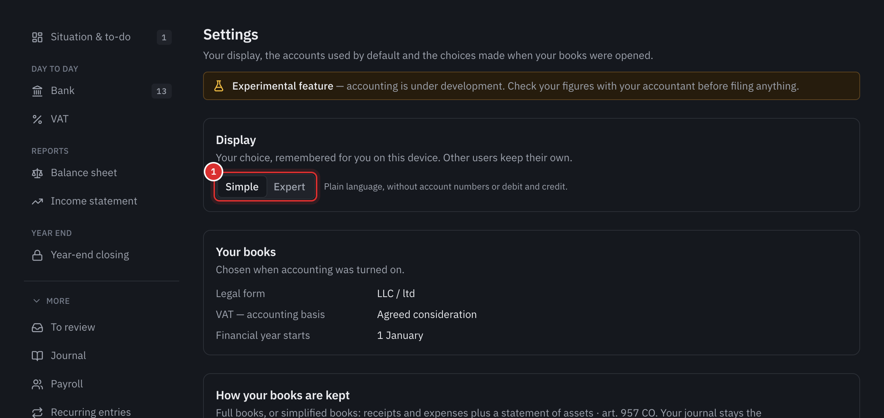The image size is (884, 418).
Task: Open the Balance sheet report
Action: pyautogui.click(x=102, y=173)
